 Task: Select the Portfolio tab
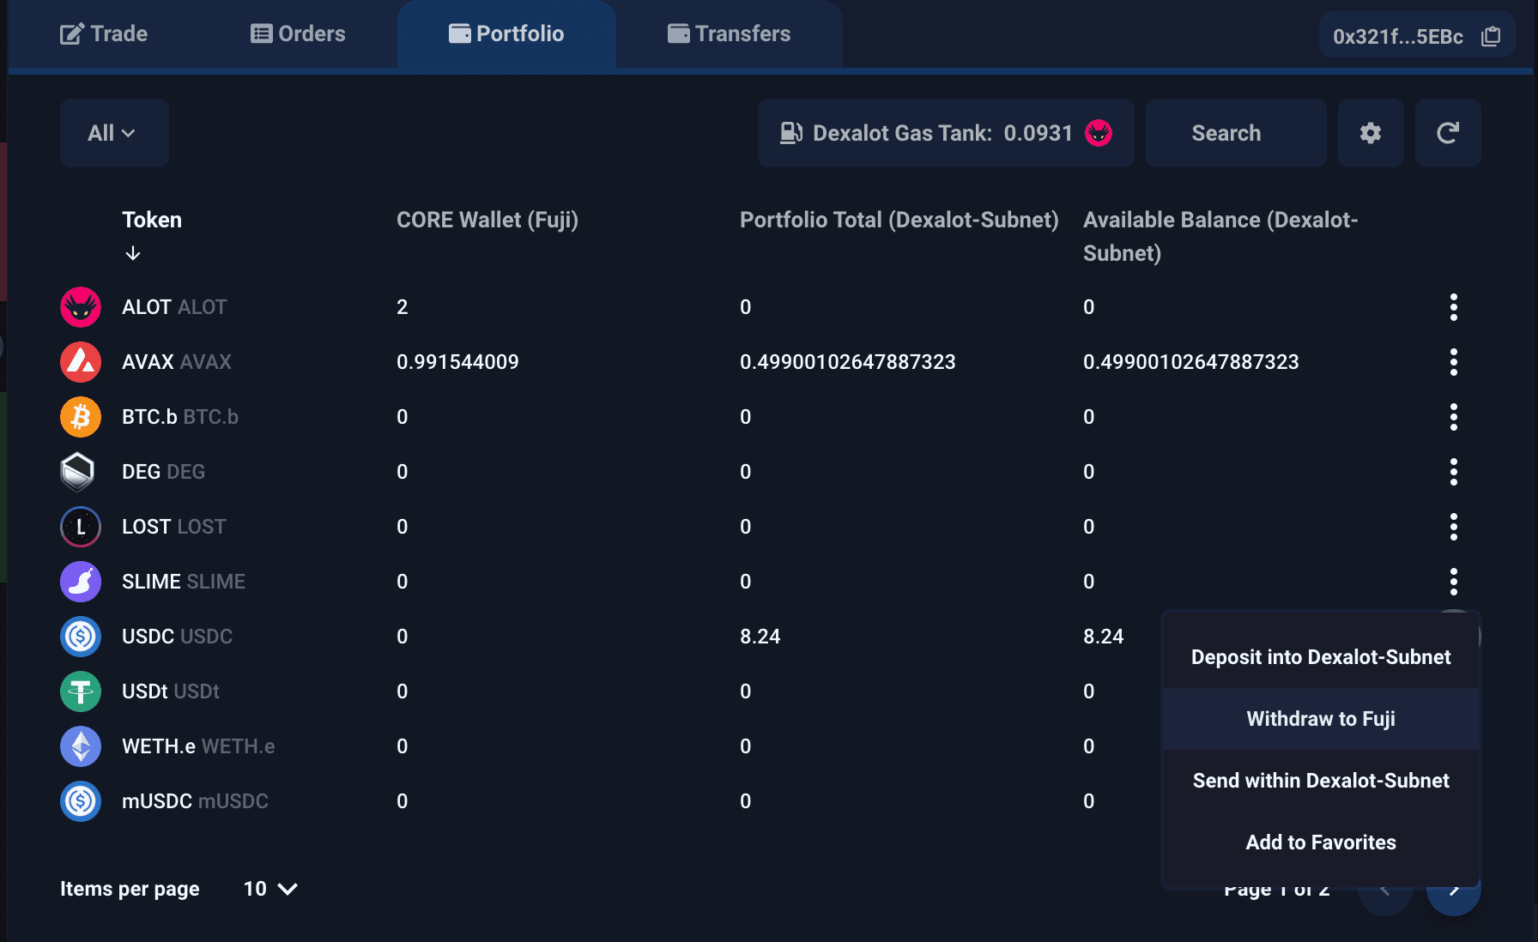[x=506, y=34]
